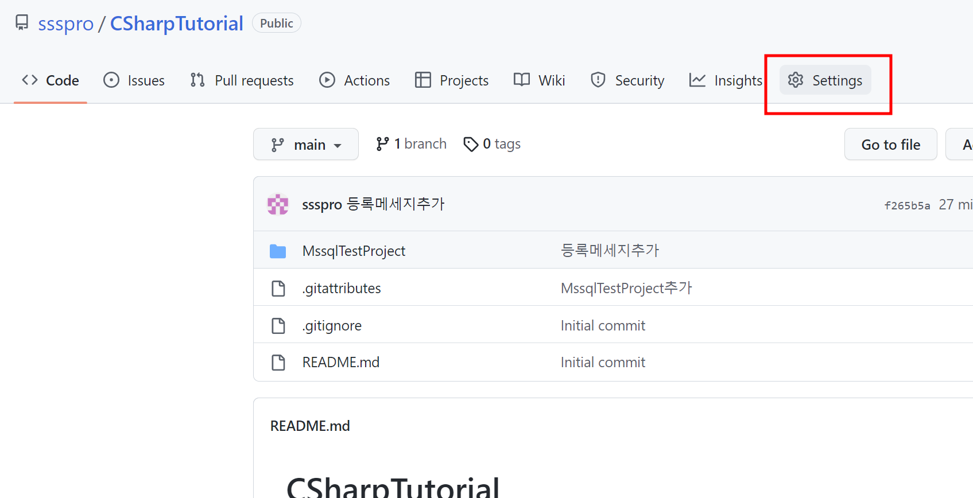Click the Public visibility badge
Viewport: 973px width, 498px height.
(x=276, y=23)
